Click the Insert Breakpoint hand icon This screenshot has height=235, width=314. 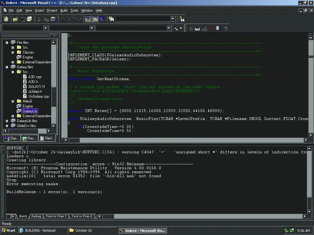226,28
